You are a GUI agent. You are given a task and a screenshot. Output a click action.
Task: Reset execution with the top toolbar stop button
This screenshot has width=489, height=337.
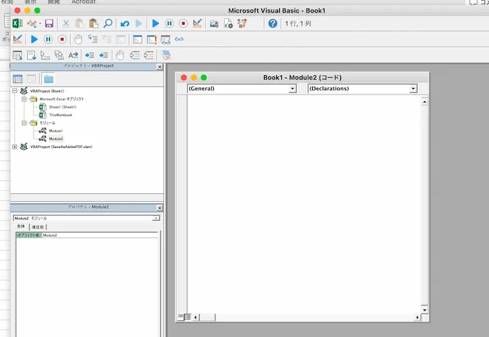coord(183,23)
